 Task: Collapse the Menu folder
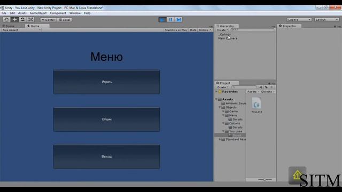pyautogui.click(x=223, y=115)
